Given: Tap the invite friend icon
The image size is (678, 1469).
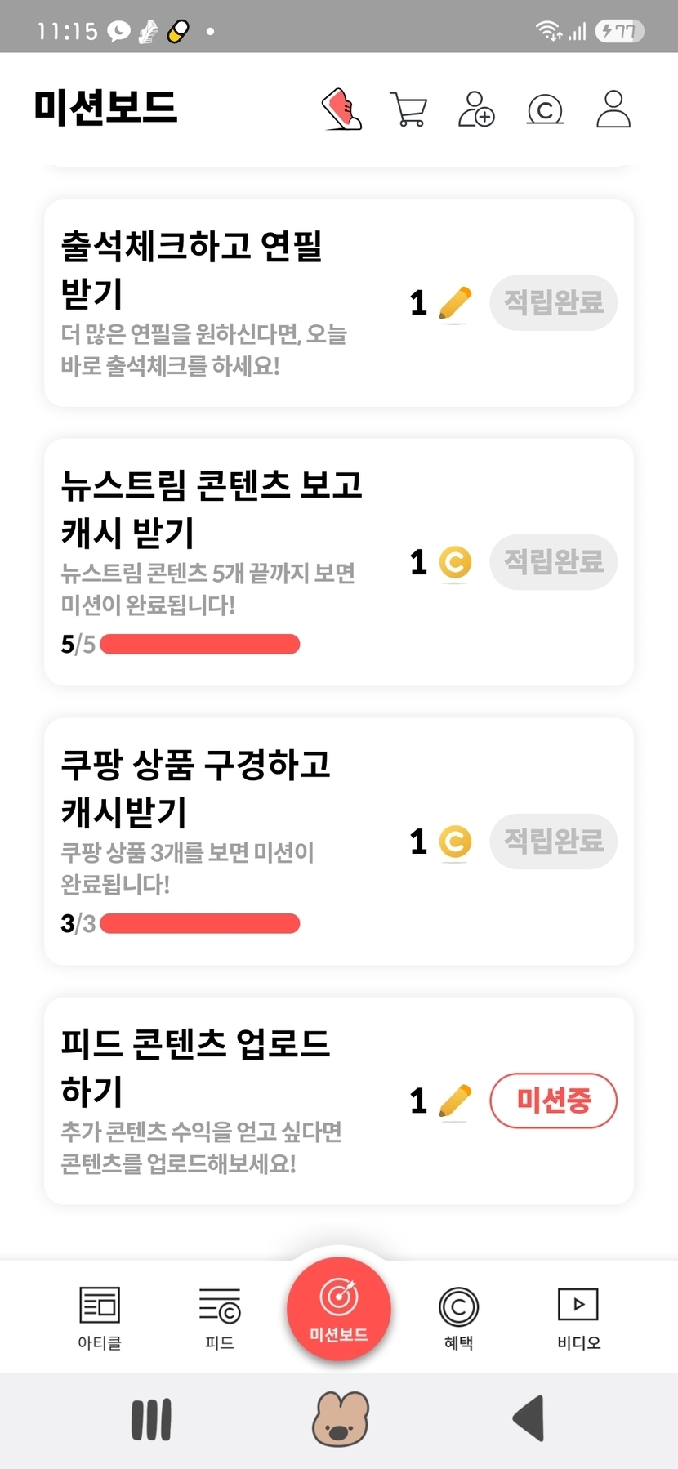Looking at the screenshot, I should (476, 109).
